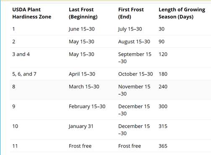Click the June 15–30 cell

82,29
